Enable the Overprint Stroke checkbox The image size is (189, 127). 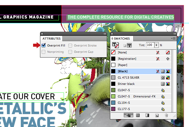(x=70, y=46)
